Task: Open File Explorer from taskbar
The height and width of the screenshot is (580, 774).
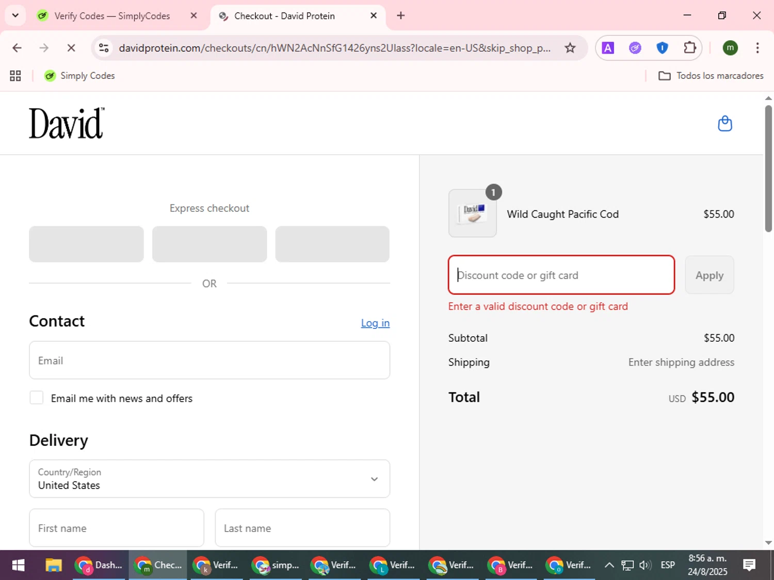Action: click(x=53, y=566)
